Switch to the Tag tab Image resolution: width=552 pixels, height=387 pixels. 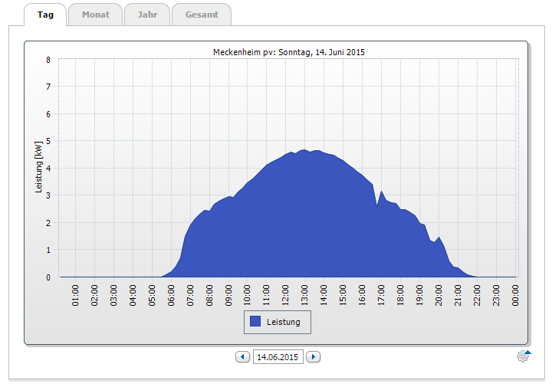[x=45, y=15]
